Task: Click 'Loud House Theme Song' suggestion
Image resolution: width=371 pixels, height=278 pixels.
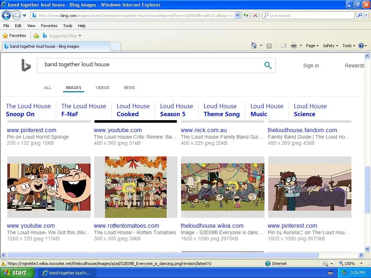Action: 221,110
